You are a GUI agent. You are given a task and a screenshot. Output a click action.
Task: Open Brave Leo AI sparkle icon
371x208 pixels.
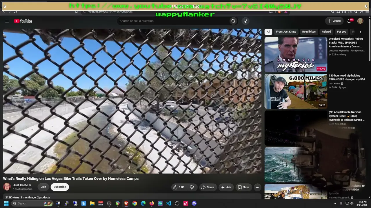355,12
